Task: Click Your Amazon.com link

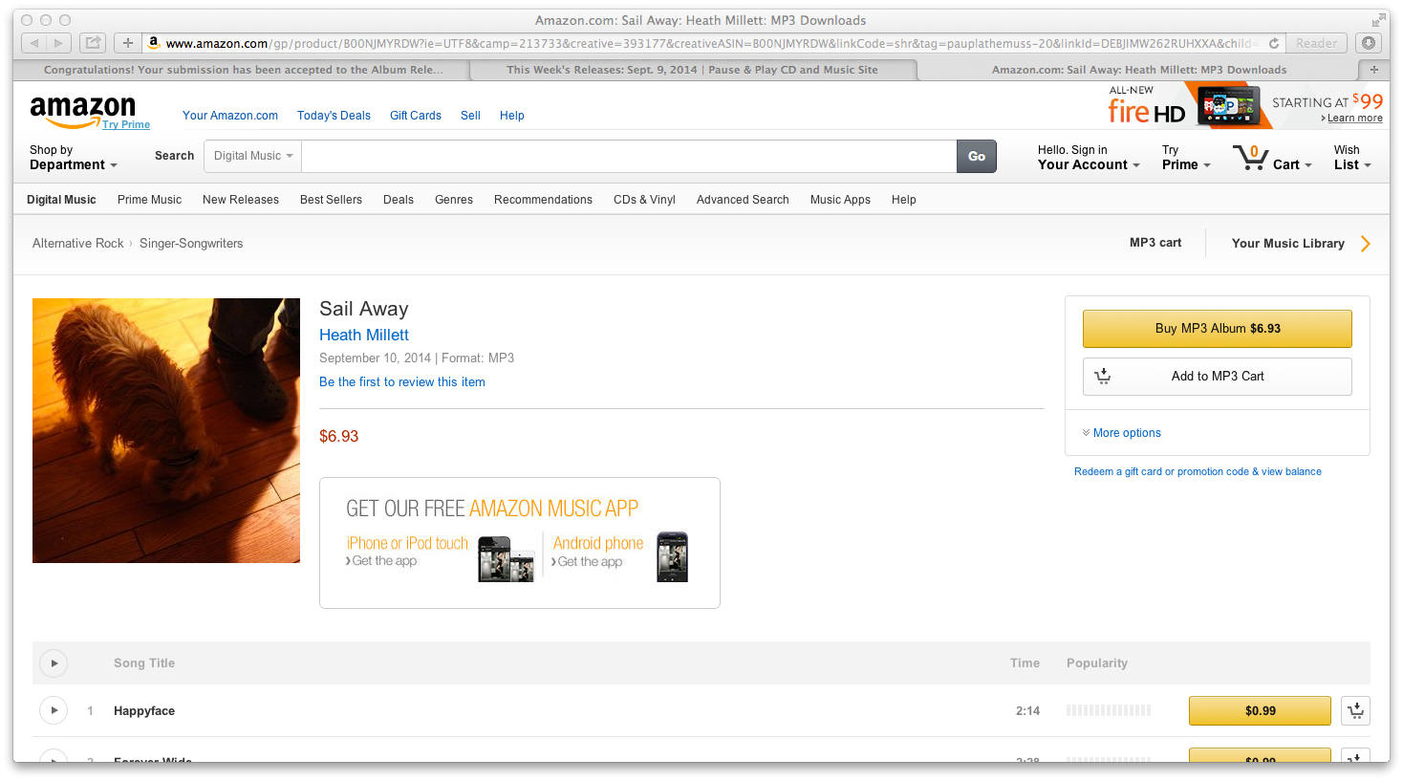Action: point(230,116)
